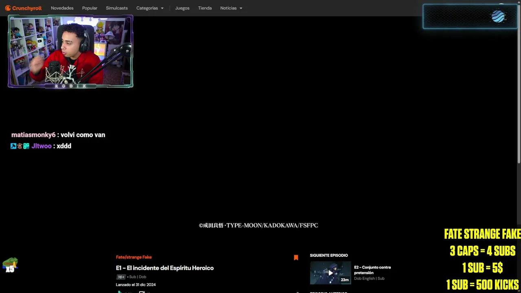Open the Crunchyroll home logo

[23, 8]
